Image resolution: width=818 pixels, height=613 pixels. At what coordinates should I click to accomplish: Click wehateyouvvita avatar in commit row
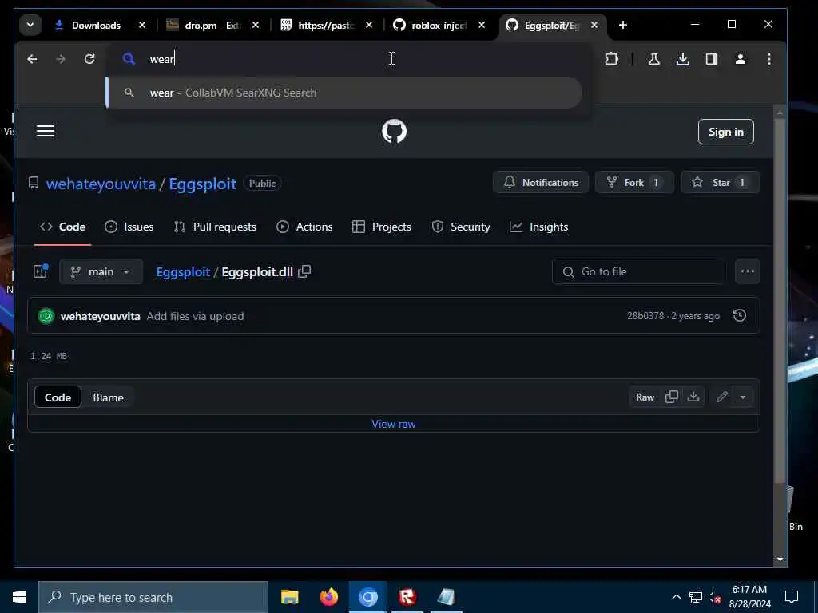click(46, 316)
